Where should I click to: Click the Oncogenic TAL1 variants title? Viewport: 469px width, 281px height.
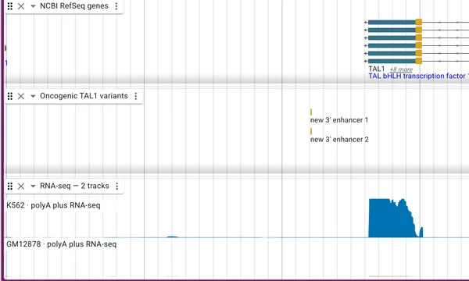pos(84,96)
